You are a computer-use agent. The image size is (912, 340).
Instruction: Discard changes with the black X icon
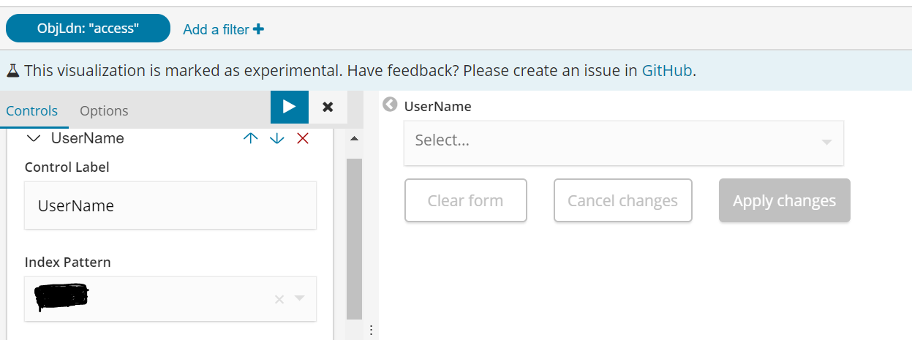tap(328, 107)
